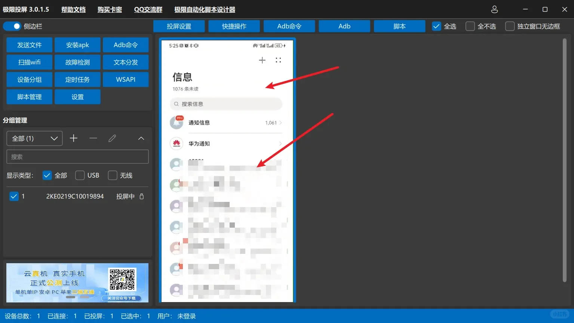Add a new device group with plus icon

[x=73, y=138]
